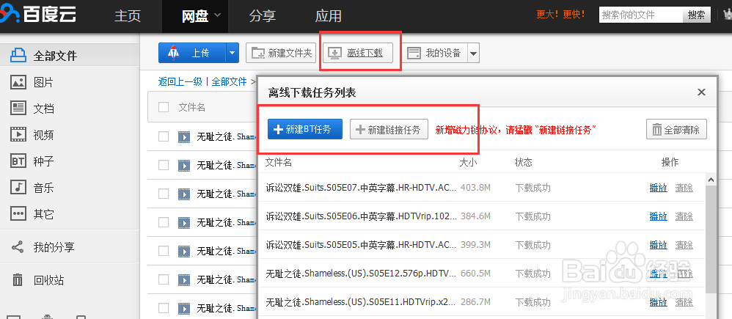Screen dimensions: 732x319
Task: Click 返回上一级 breadcrumb link
Action: pyautogui.click(x=180, y=81)
